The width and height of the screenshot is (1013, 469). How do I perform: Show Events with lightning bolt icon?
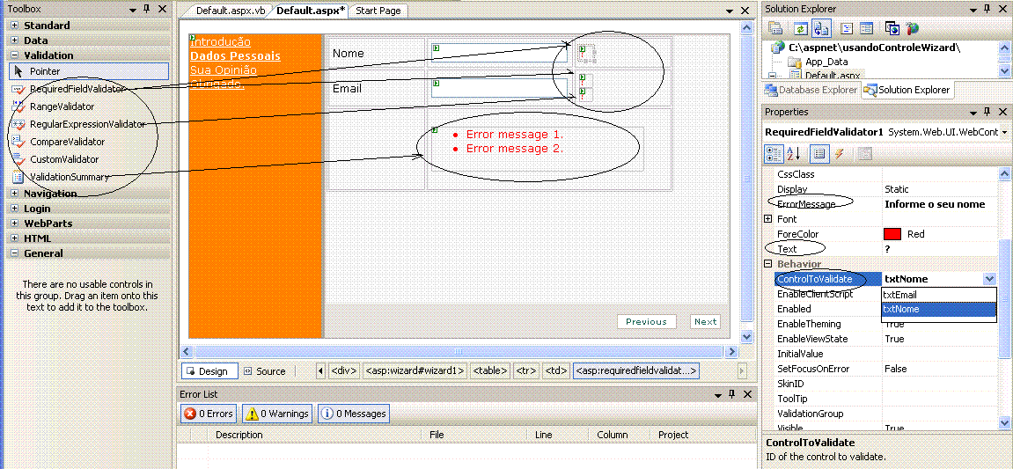(840, 154)
